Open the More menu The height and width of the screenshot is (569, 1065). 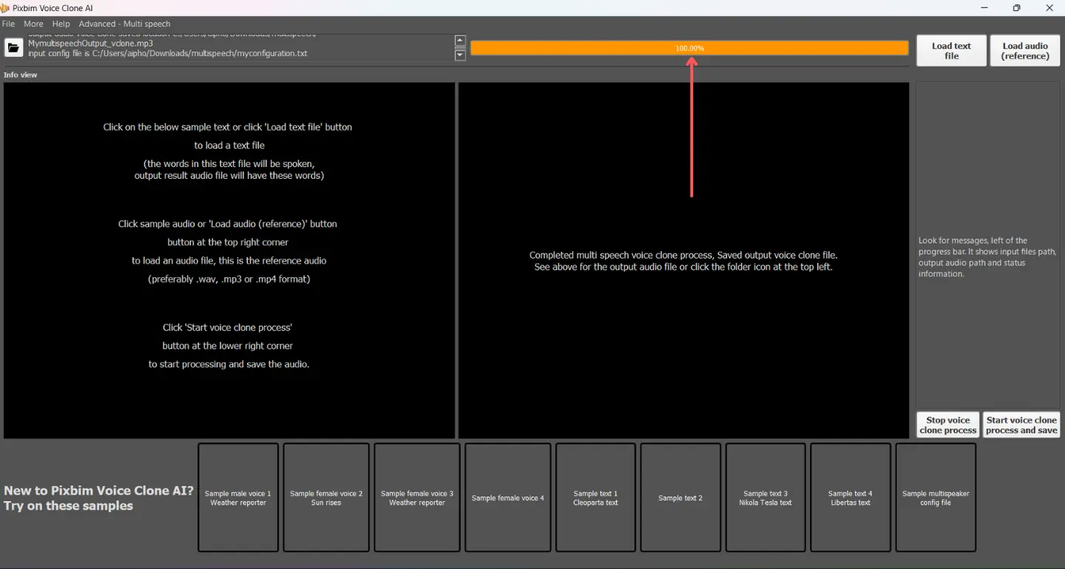33,24
